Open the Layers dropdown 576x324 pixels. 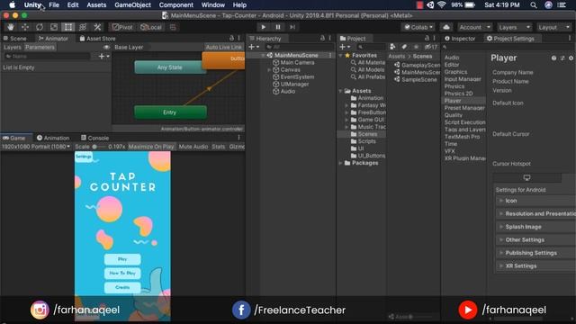point(514,27)
